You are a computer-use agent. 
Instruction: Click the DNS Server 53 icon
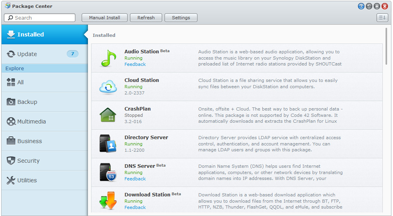point(108,172)
